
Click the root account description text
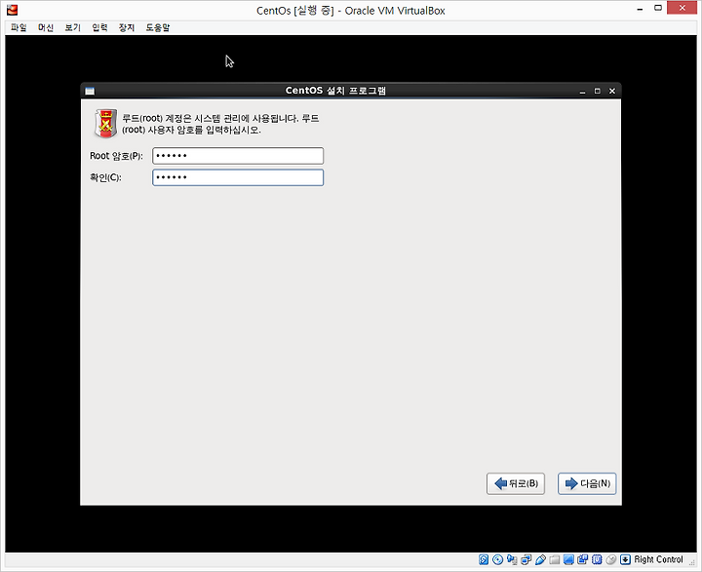(220, 124)
